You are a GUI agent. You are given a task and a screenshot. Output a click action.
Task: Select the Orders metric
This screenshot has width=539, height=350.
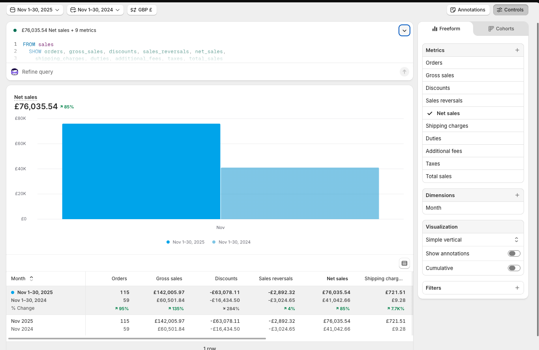(473, 63)
